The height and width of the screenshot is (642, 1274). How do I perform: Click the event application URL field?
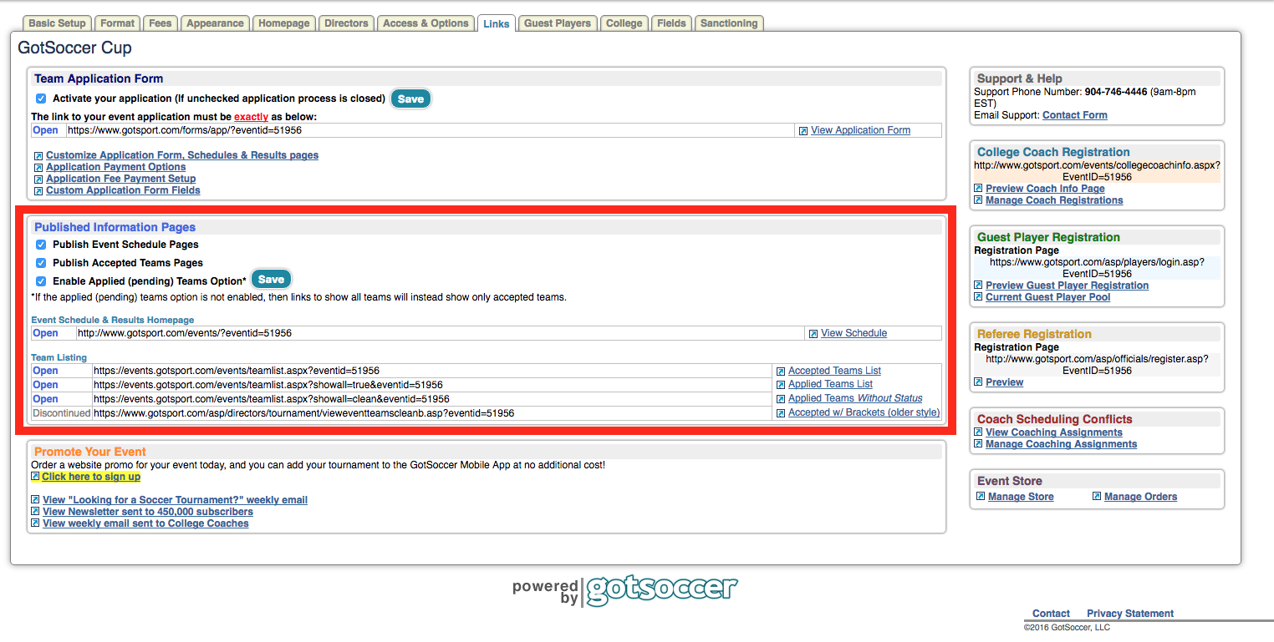430,130
